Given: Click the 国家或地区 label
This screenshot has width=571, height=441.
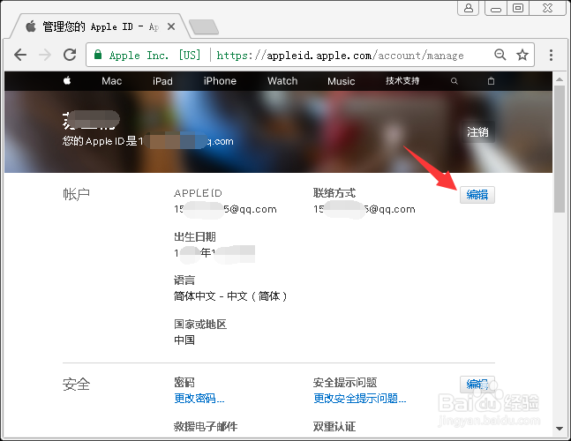Looking at the screenshot, I should (200, 324).
